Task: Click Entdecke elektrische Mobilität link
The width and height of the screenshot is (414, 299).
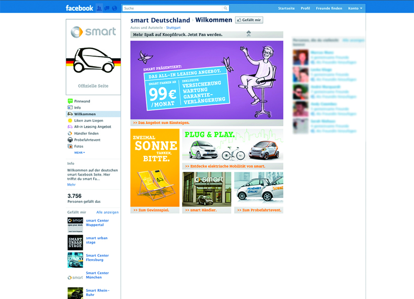Action: click(225, 166)
